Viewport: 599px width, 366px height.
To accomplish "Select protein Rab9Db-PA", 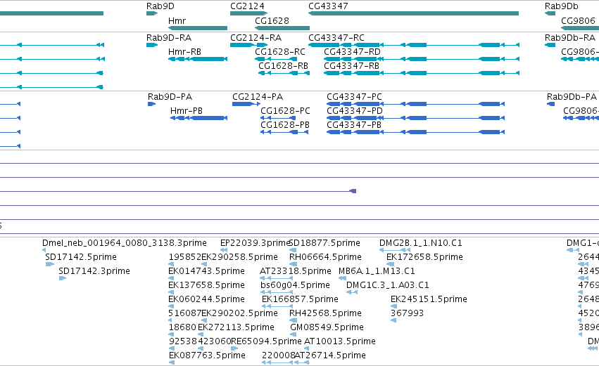I will (550, 104).
